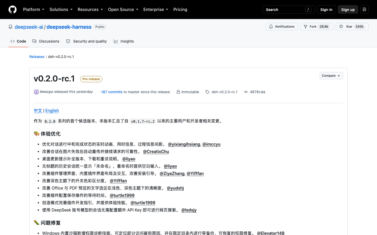Image resolution: width=377 pixels, height=235 pixels.
Task: Switch release notes to English
Action: (52, 110)
